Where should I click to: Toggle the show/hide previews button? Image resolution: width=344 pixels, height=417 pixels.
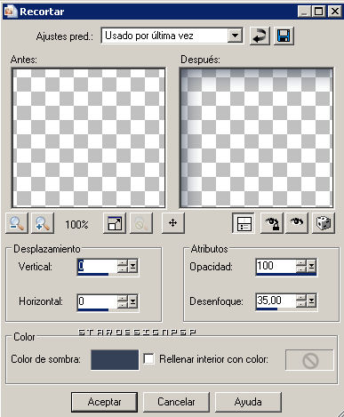[244, 223]
